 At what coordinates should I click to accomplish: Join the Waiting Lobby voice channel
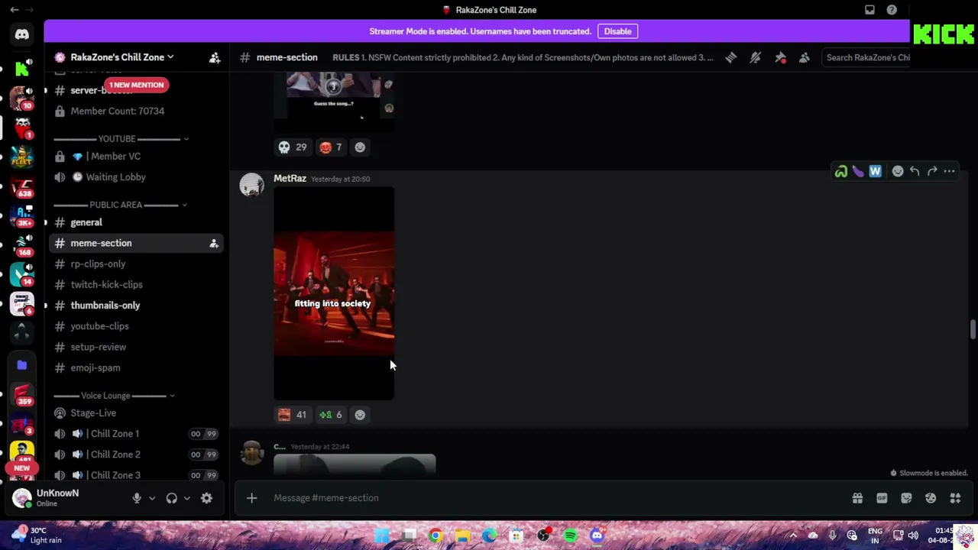click(136, 177)
